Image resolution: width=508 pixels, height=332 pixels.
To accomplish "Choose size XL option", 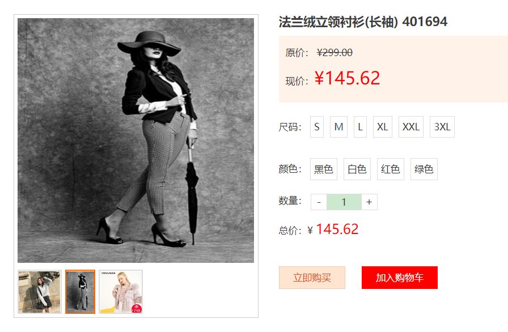I will 383,127.
